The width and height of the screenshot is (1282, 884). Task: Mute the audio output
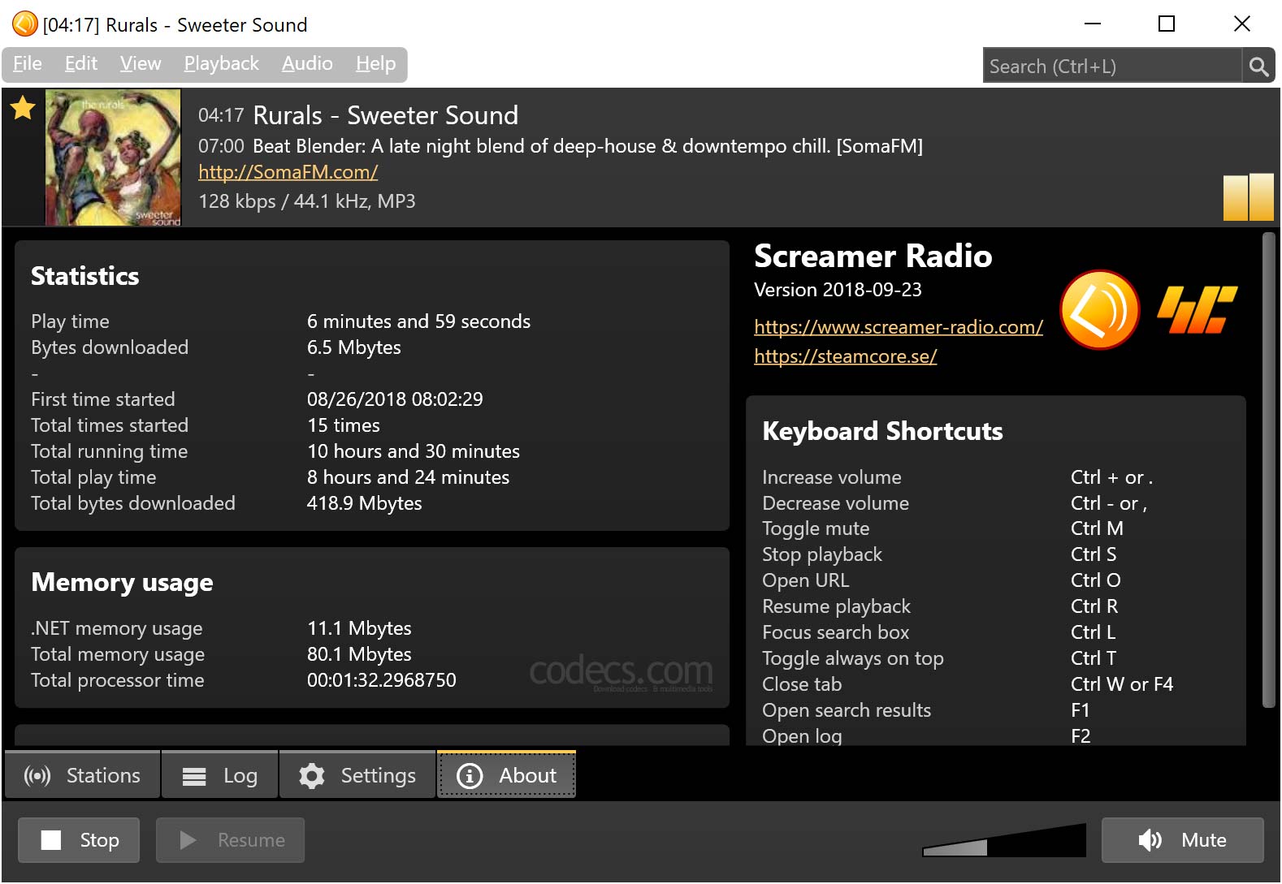1182,840
